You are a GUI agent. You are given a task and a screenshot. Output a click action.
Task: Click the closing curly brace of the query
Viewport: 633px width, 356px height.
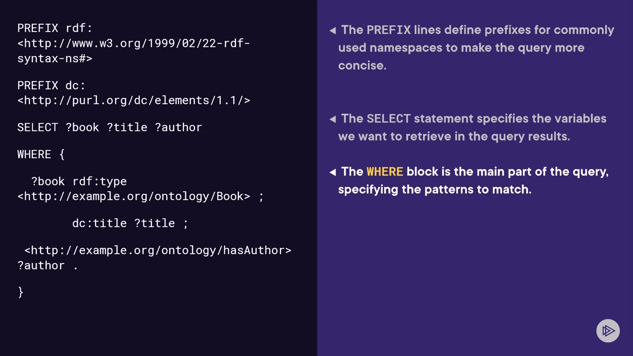pyautogui.click(x=20, y=292)
